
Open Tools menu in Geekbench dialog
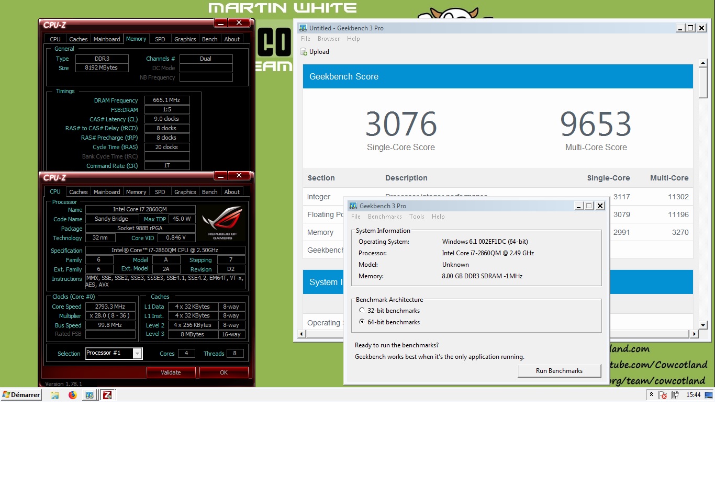[x=417, y=217]
